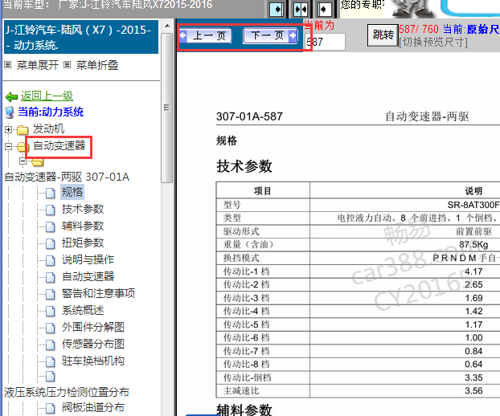The width and height of the screenshot is (500, 416).
Task: Click 返回上一级 link
Action: tap(47, 96)
